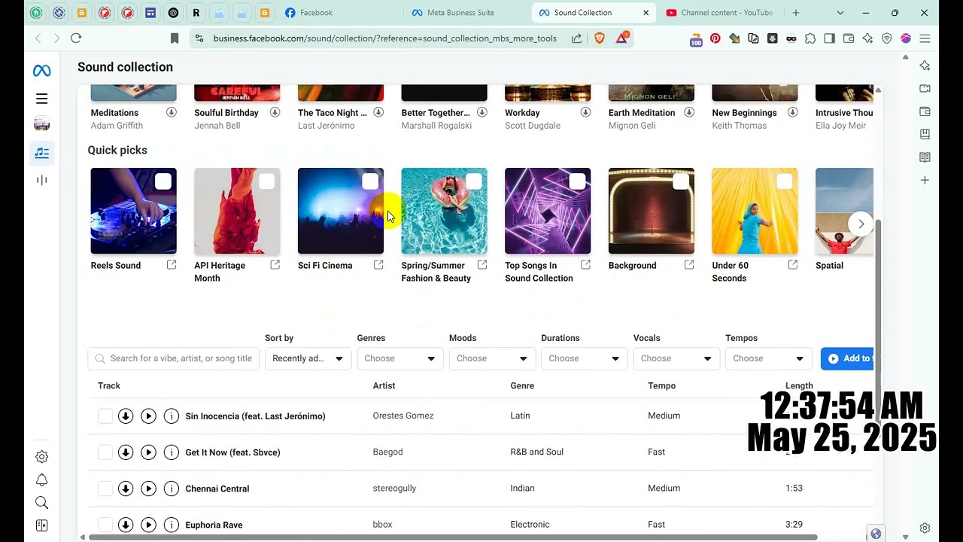Download the Better Together album
Screen dimensions: 963x542
click(x=482, y=112)
